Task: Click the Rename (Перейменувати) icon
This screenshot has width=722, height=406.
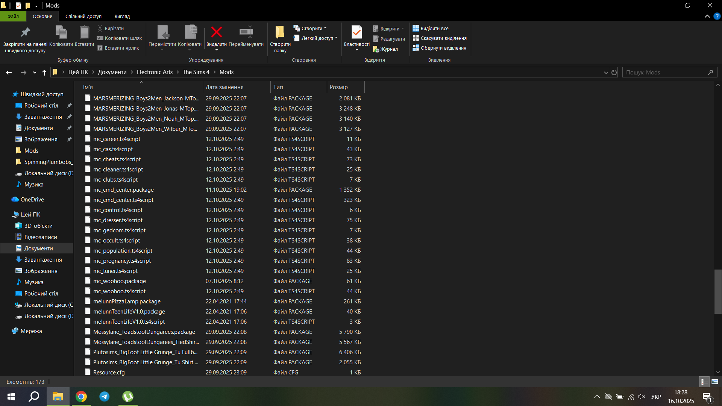Action: click(246, 32)
